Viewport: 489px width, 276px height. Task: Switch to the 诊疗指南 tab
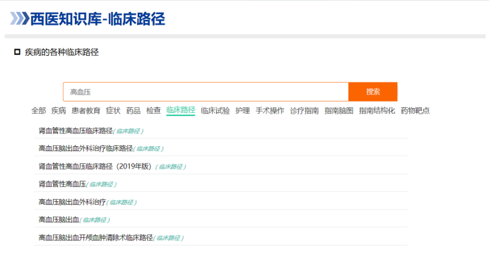[x=305, y=111]
